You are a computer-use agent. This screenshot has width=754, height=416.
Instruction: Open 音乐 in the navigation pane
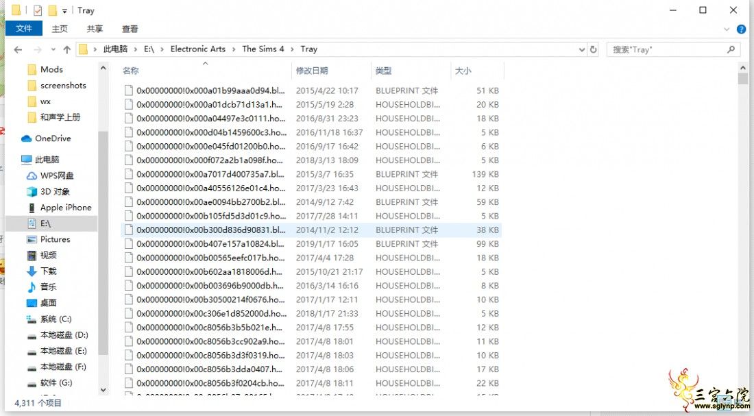48,287
